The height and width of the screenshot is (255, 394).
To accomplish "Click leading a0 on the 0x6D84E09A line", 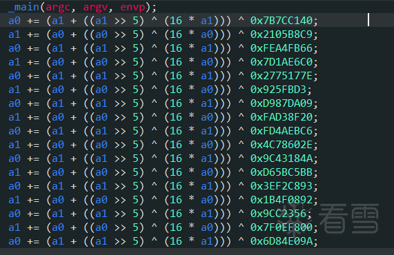I will 14,241.
